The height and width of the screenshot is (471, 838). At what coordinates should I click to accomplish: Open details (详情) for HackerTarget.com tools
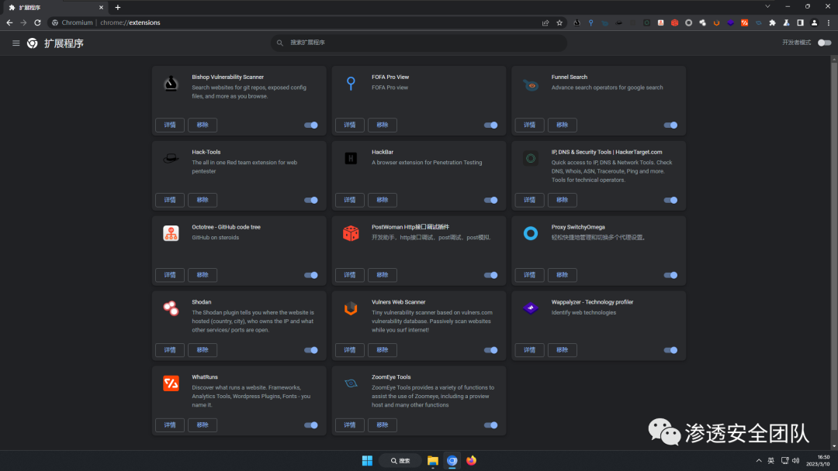pyautogui.click(x=530, y=200)
